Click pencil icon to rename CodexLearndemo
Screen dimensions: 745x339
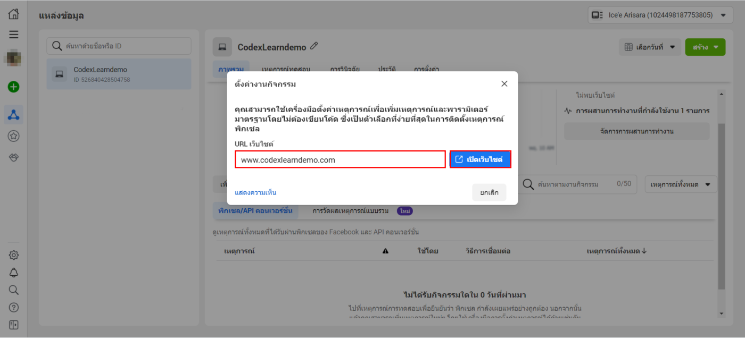coord(314,46)
